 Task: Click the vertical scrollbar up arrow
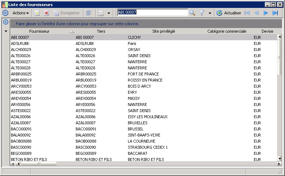click(x=280, y=37)
